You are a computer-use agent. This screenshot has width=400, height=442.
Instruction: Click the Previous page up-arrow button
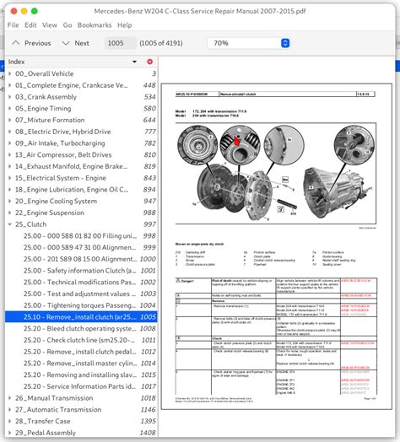(x=31, y=43)
